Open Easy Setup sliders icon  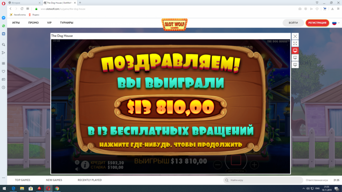click(338, 9)
